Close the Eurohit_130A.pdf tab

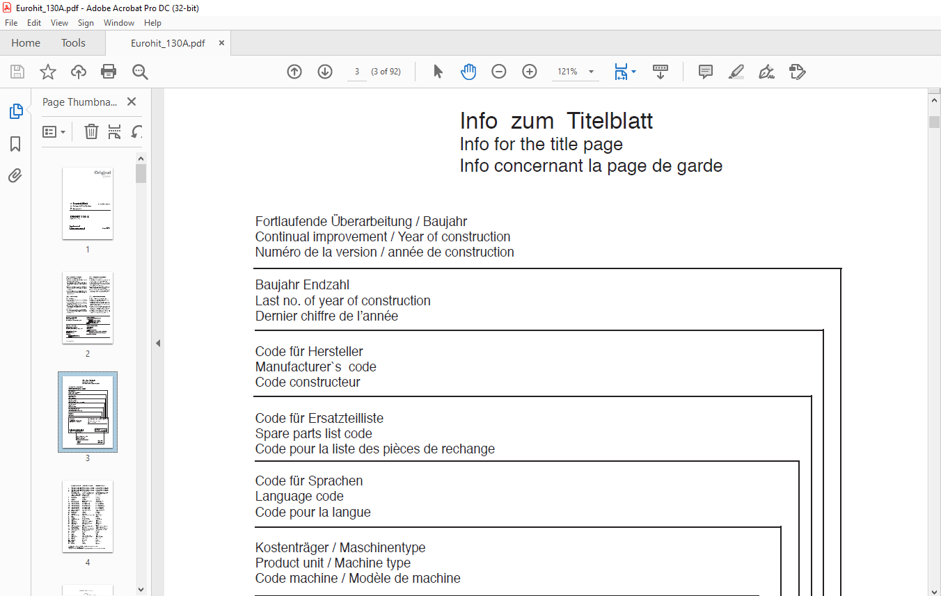click(x=221, y=43)
